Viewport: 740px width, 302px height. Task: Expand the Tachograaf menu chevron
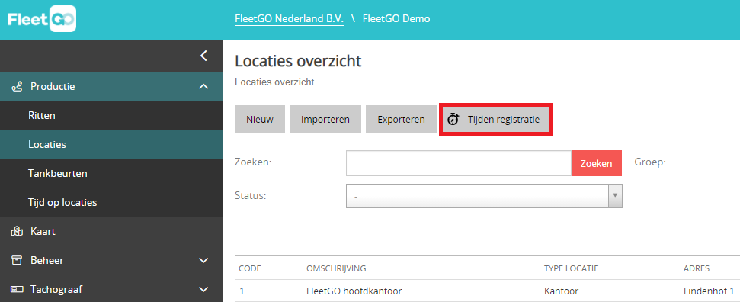203,289
